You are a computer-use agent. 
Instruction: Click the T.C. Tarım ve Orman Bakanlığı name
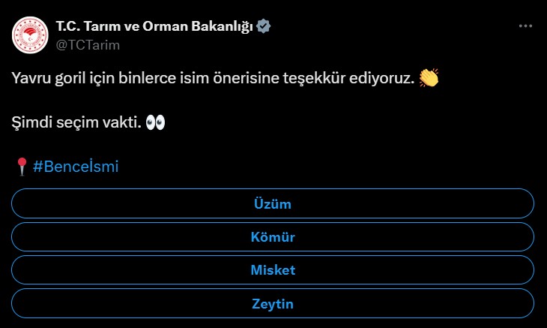(154, 27)
